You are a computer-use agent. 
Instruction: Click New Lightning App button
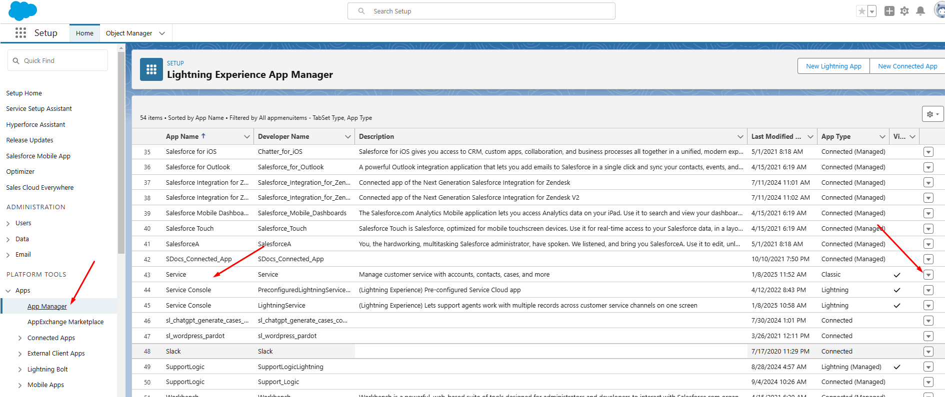833,66
